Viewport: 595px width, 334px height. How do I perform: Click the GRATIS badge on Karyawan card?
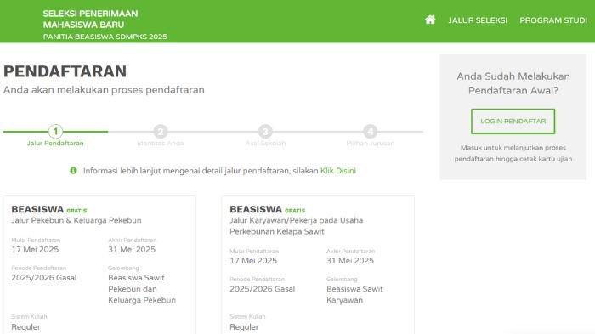[295, 211]
